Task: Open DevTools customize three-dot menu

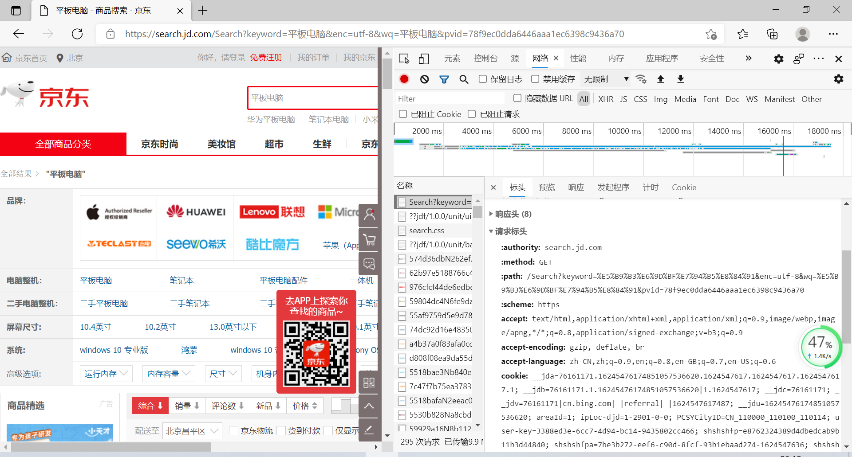Action: pyautogui.click(x=819, y=59)
